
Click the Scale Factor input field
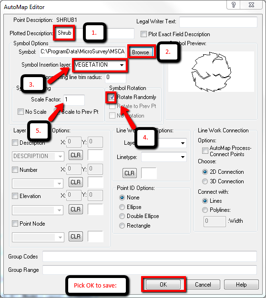(74, 100)
